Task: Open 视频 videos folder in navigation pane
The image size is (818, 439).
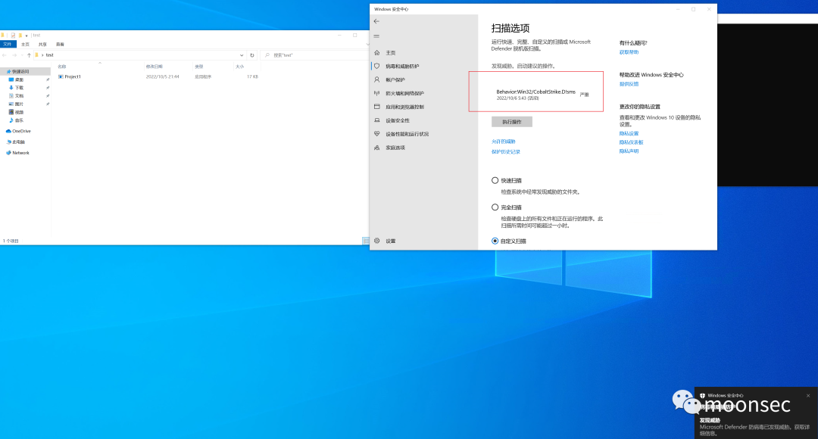Action: 19,112
